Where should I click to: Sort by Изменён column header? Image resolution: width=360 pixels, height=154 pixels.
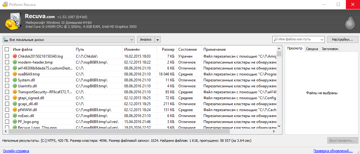[140, 49]
